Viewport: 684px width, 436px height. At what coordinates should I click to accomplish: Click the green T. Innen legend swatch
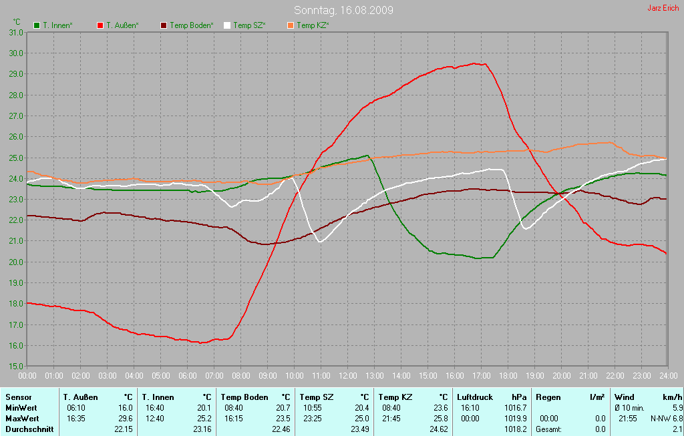[x=37, y=25]
